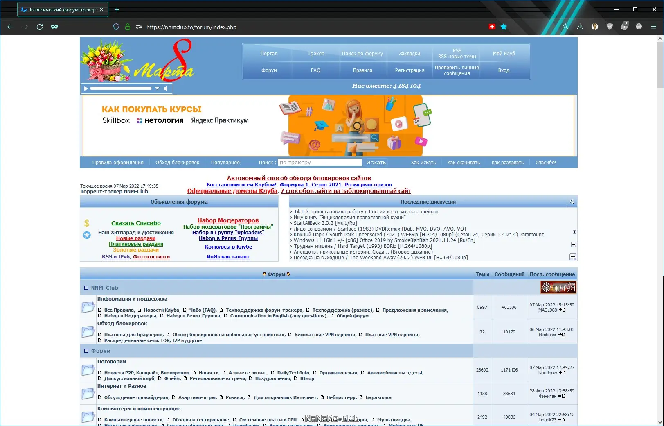Open TikTok приостановила работу discussion
Viewport: 664px width, 426px height.
(366, 212)
